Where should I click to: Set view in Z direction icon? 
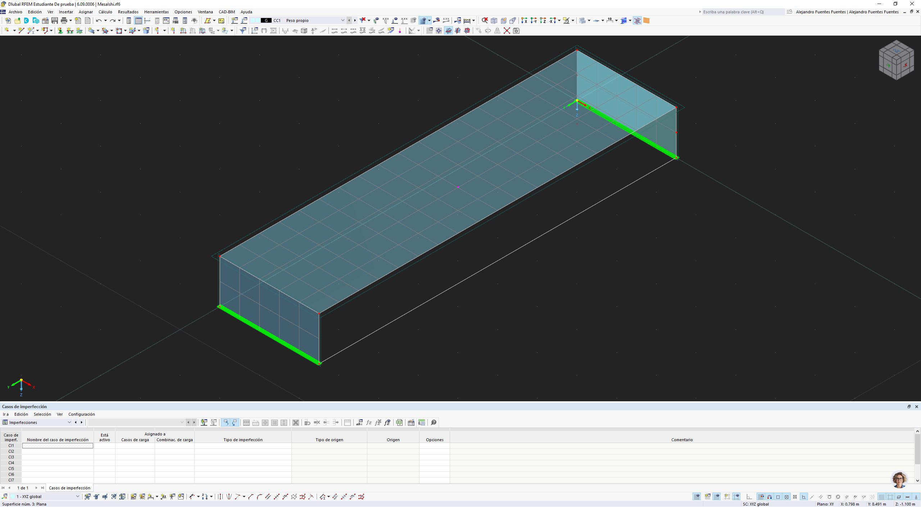pyautogui.click(x=543, y=20)
